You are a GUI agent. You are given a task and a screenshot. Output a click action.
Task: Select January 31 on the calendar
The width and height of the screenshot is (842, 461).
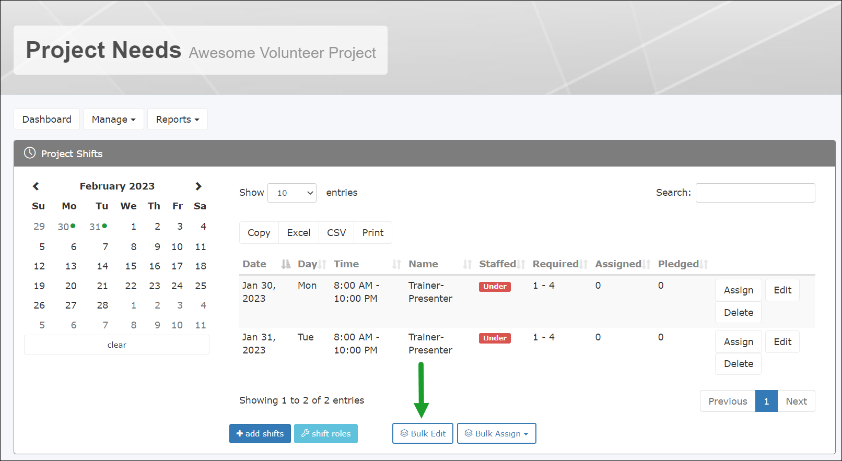click(98, 227)
